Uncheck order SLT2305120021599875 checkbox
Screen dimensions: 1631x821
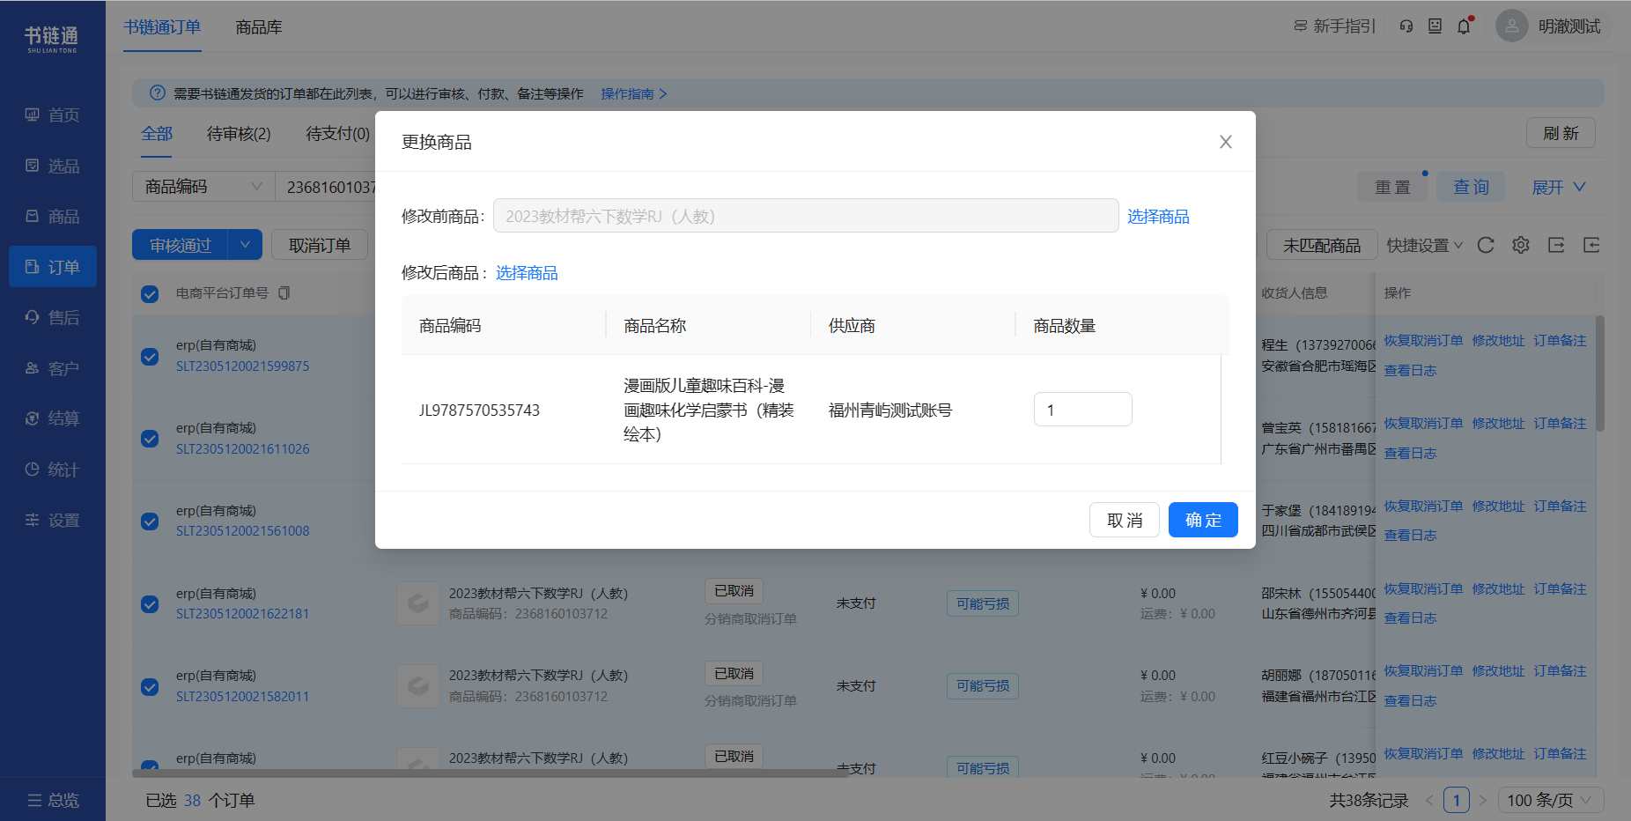click(150, 357)
